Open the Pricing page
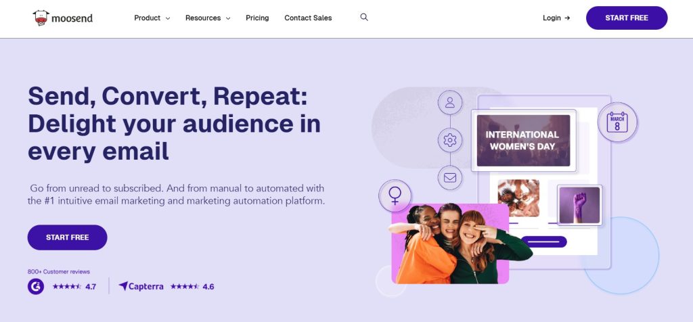 pos(257,18)
